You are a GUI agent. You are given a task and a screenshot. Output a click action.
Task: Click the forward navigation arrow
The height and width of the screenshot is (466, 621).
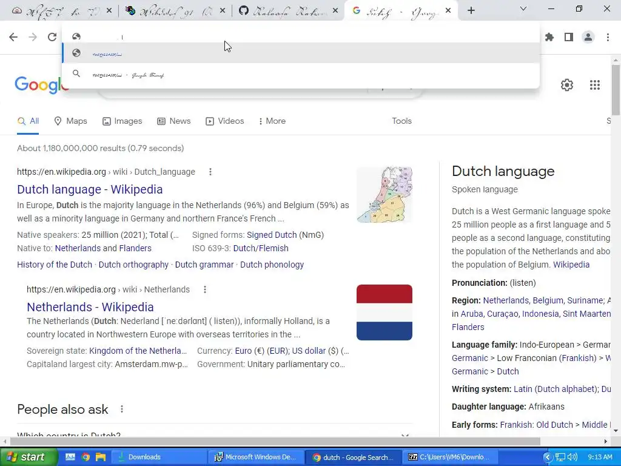point(33,37)
